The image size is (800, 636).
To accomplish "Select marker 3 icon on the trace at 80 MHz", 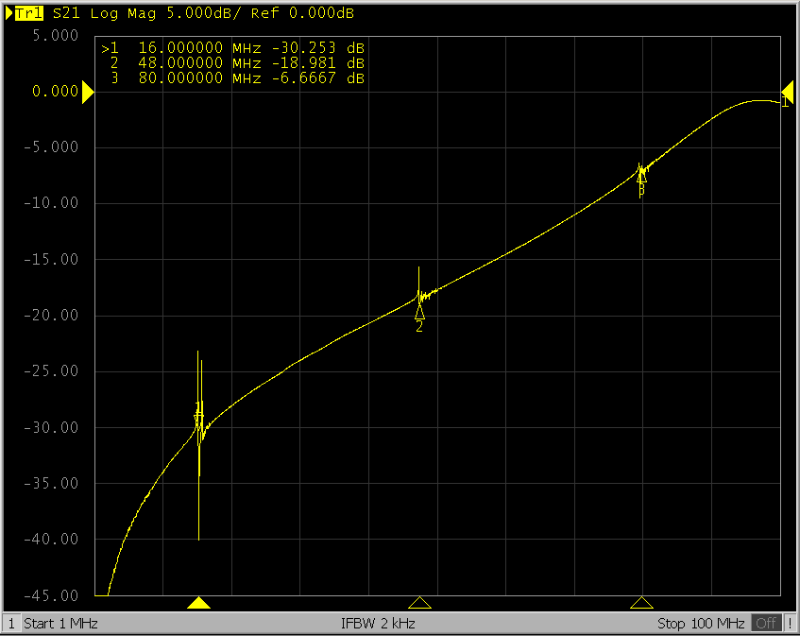I will point(641,175).
